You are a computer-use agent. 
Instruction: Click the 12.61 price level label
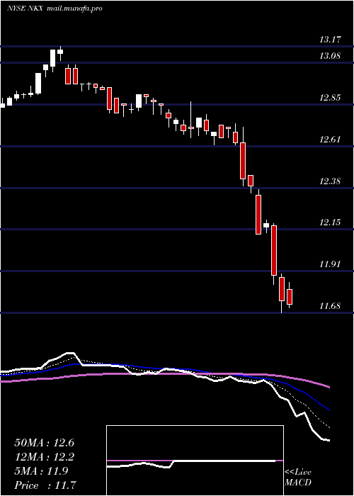click(330, 140)
